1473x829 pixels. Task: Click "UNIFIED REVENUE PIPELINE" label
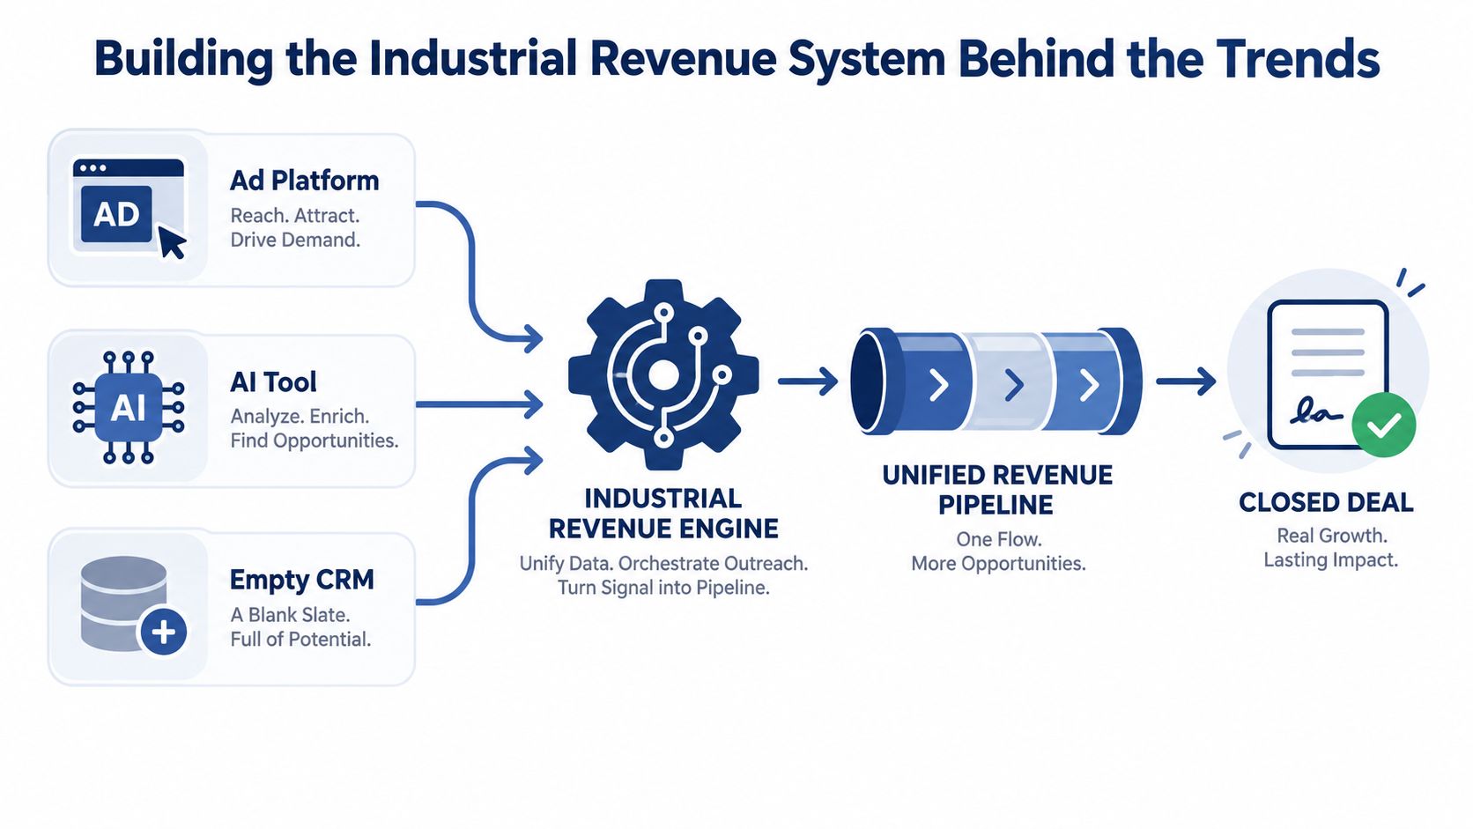[997, 490]
